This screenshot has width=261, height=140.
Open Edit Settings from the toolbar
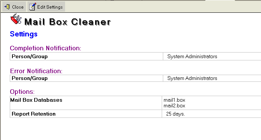46,7
